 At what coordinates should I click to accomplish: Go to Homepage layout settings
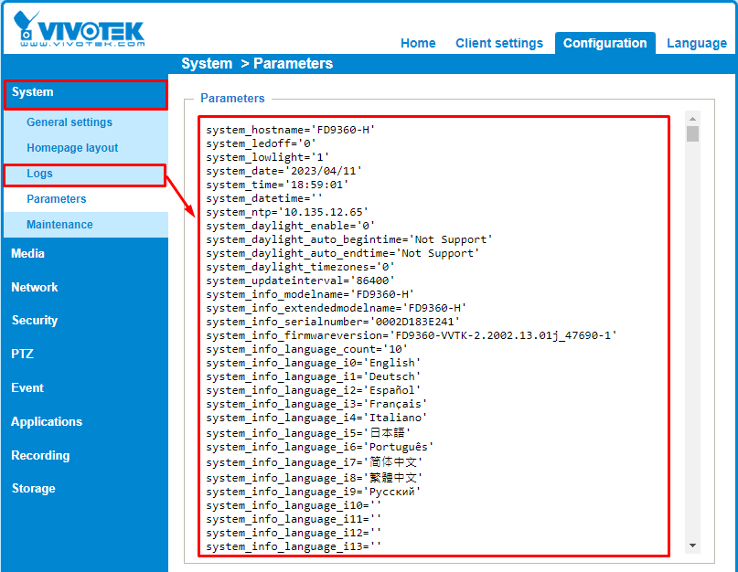pos(72,148)
